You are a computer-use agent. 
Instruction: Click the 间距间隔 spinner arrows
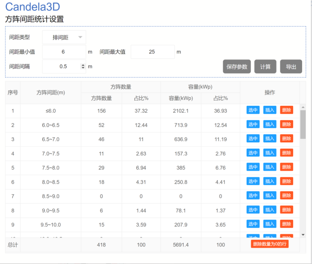[x=83, y=66]
